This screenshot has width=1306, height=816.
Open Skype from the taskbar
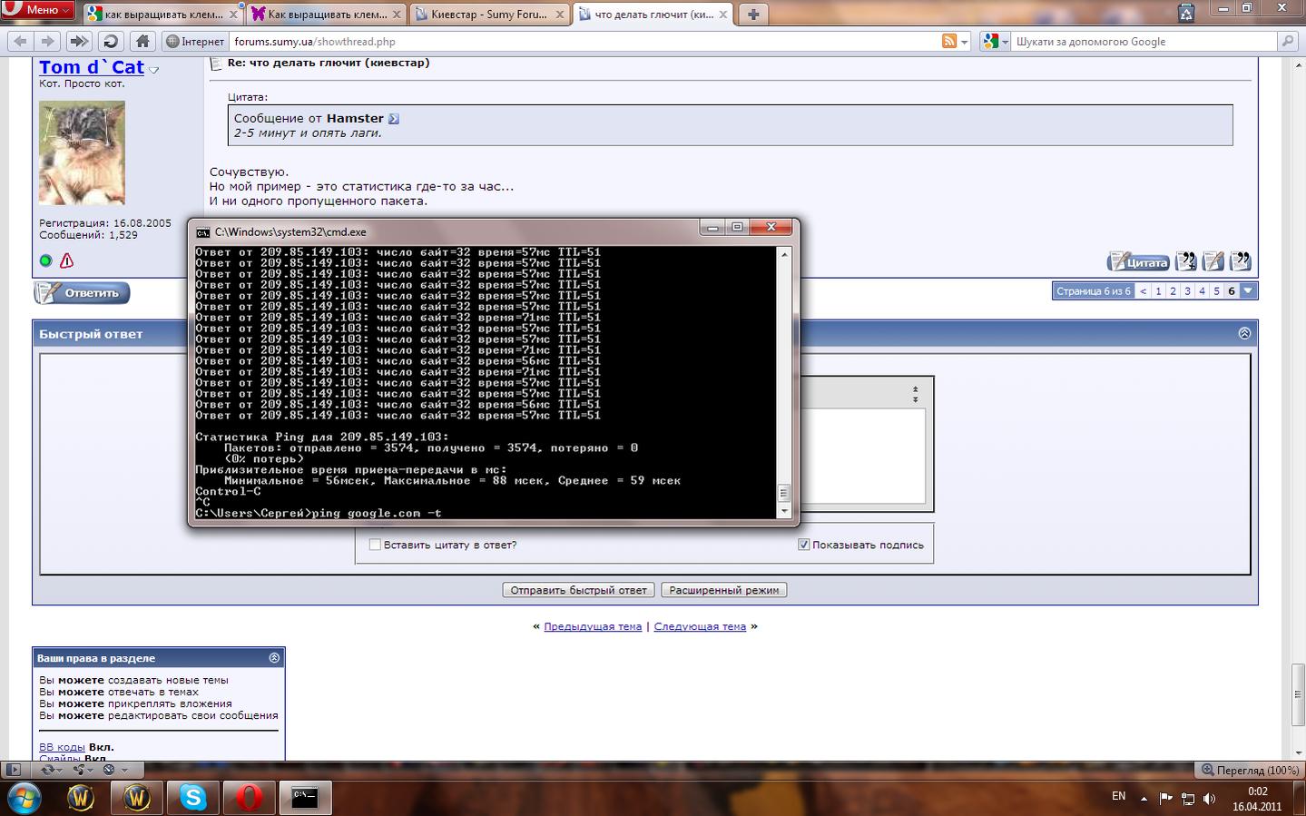click(193, 797)
